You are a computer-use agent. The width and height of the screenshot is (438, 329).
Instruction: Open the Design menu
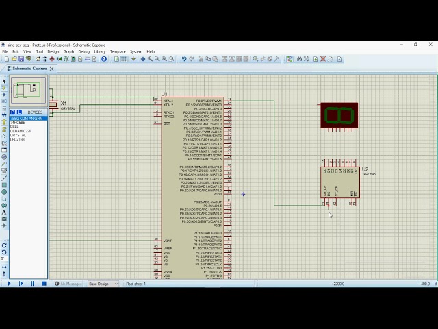(x=53, y=51)
